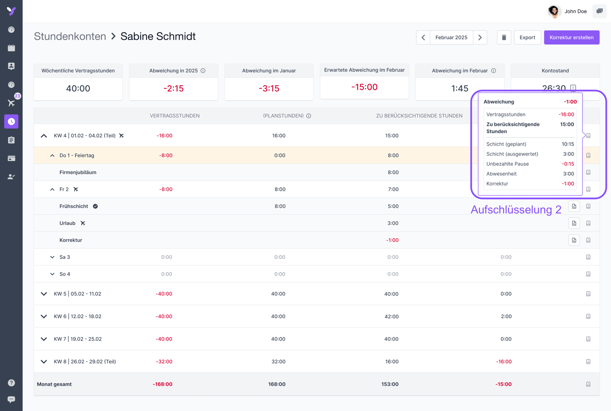Image resolution: width=611 pixels, height=411 pixels.
Task: Open the clipboard icon in the sidebar
Action: coord(12,140)
